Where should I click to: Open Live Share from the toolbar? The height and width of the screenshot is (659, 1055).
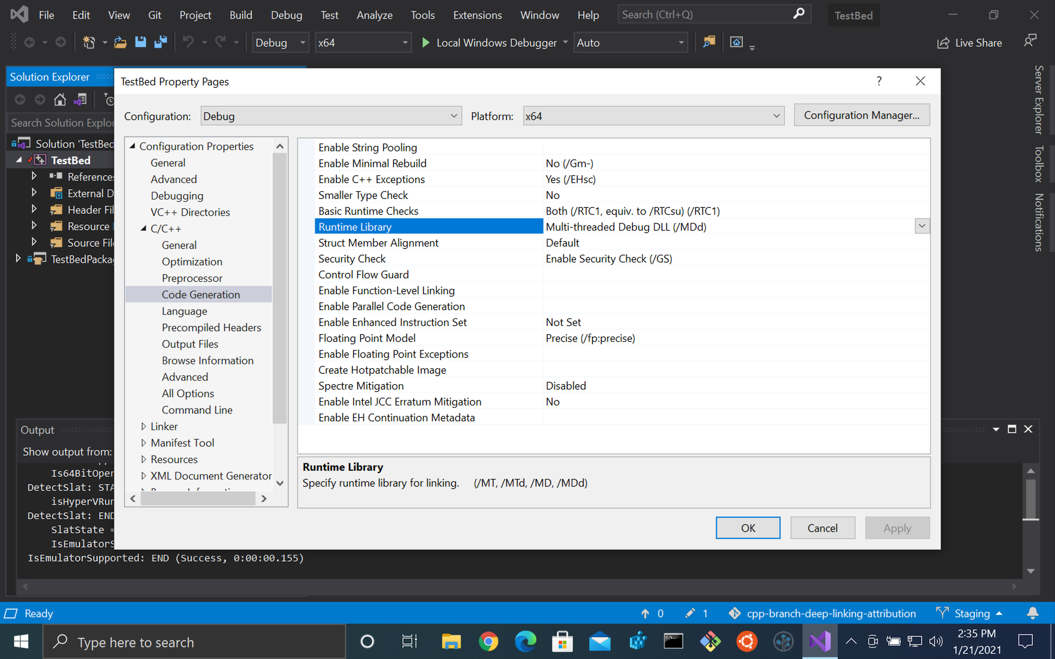click(x=969, y=42)
